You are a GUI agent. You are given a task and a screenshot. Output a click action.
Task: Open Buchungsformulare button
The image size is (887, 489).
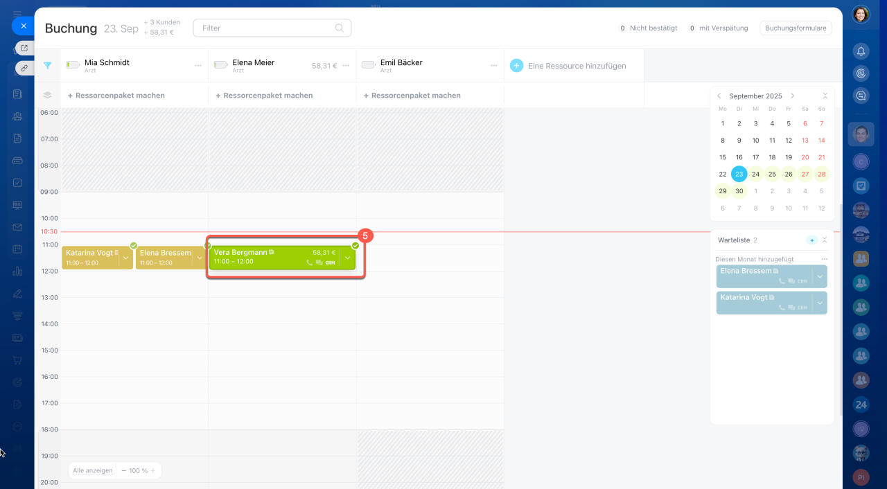(x=796, y=28)
